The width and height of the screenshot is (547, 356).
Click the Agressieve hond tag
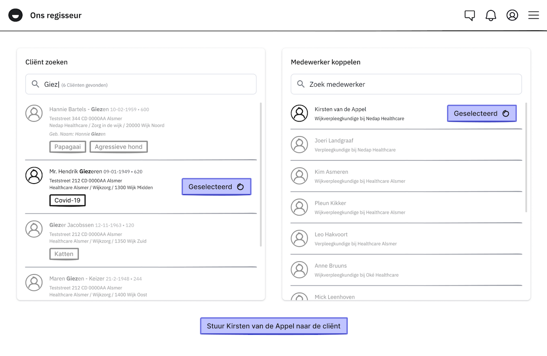(118, 147)
